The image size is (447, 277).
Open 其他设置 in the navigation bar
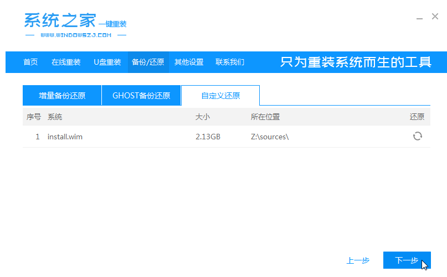coord(189,62)
